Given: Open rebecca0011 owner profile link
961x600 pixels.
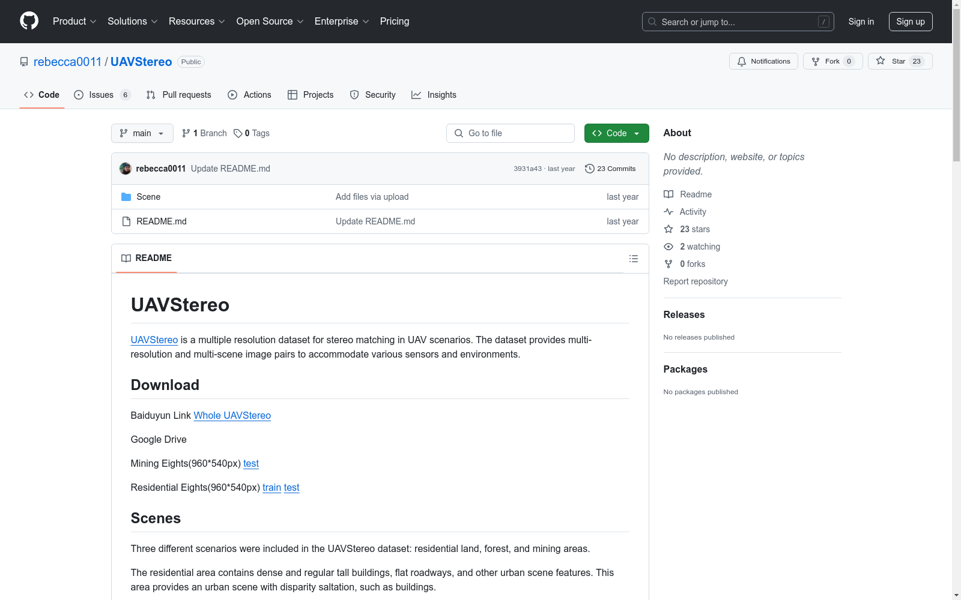Looking at the screenshot, I should tap(68, 62).
